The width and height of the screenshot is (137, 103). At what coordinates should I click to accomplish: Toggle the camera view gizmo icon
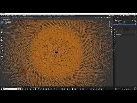point(112,32)
